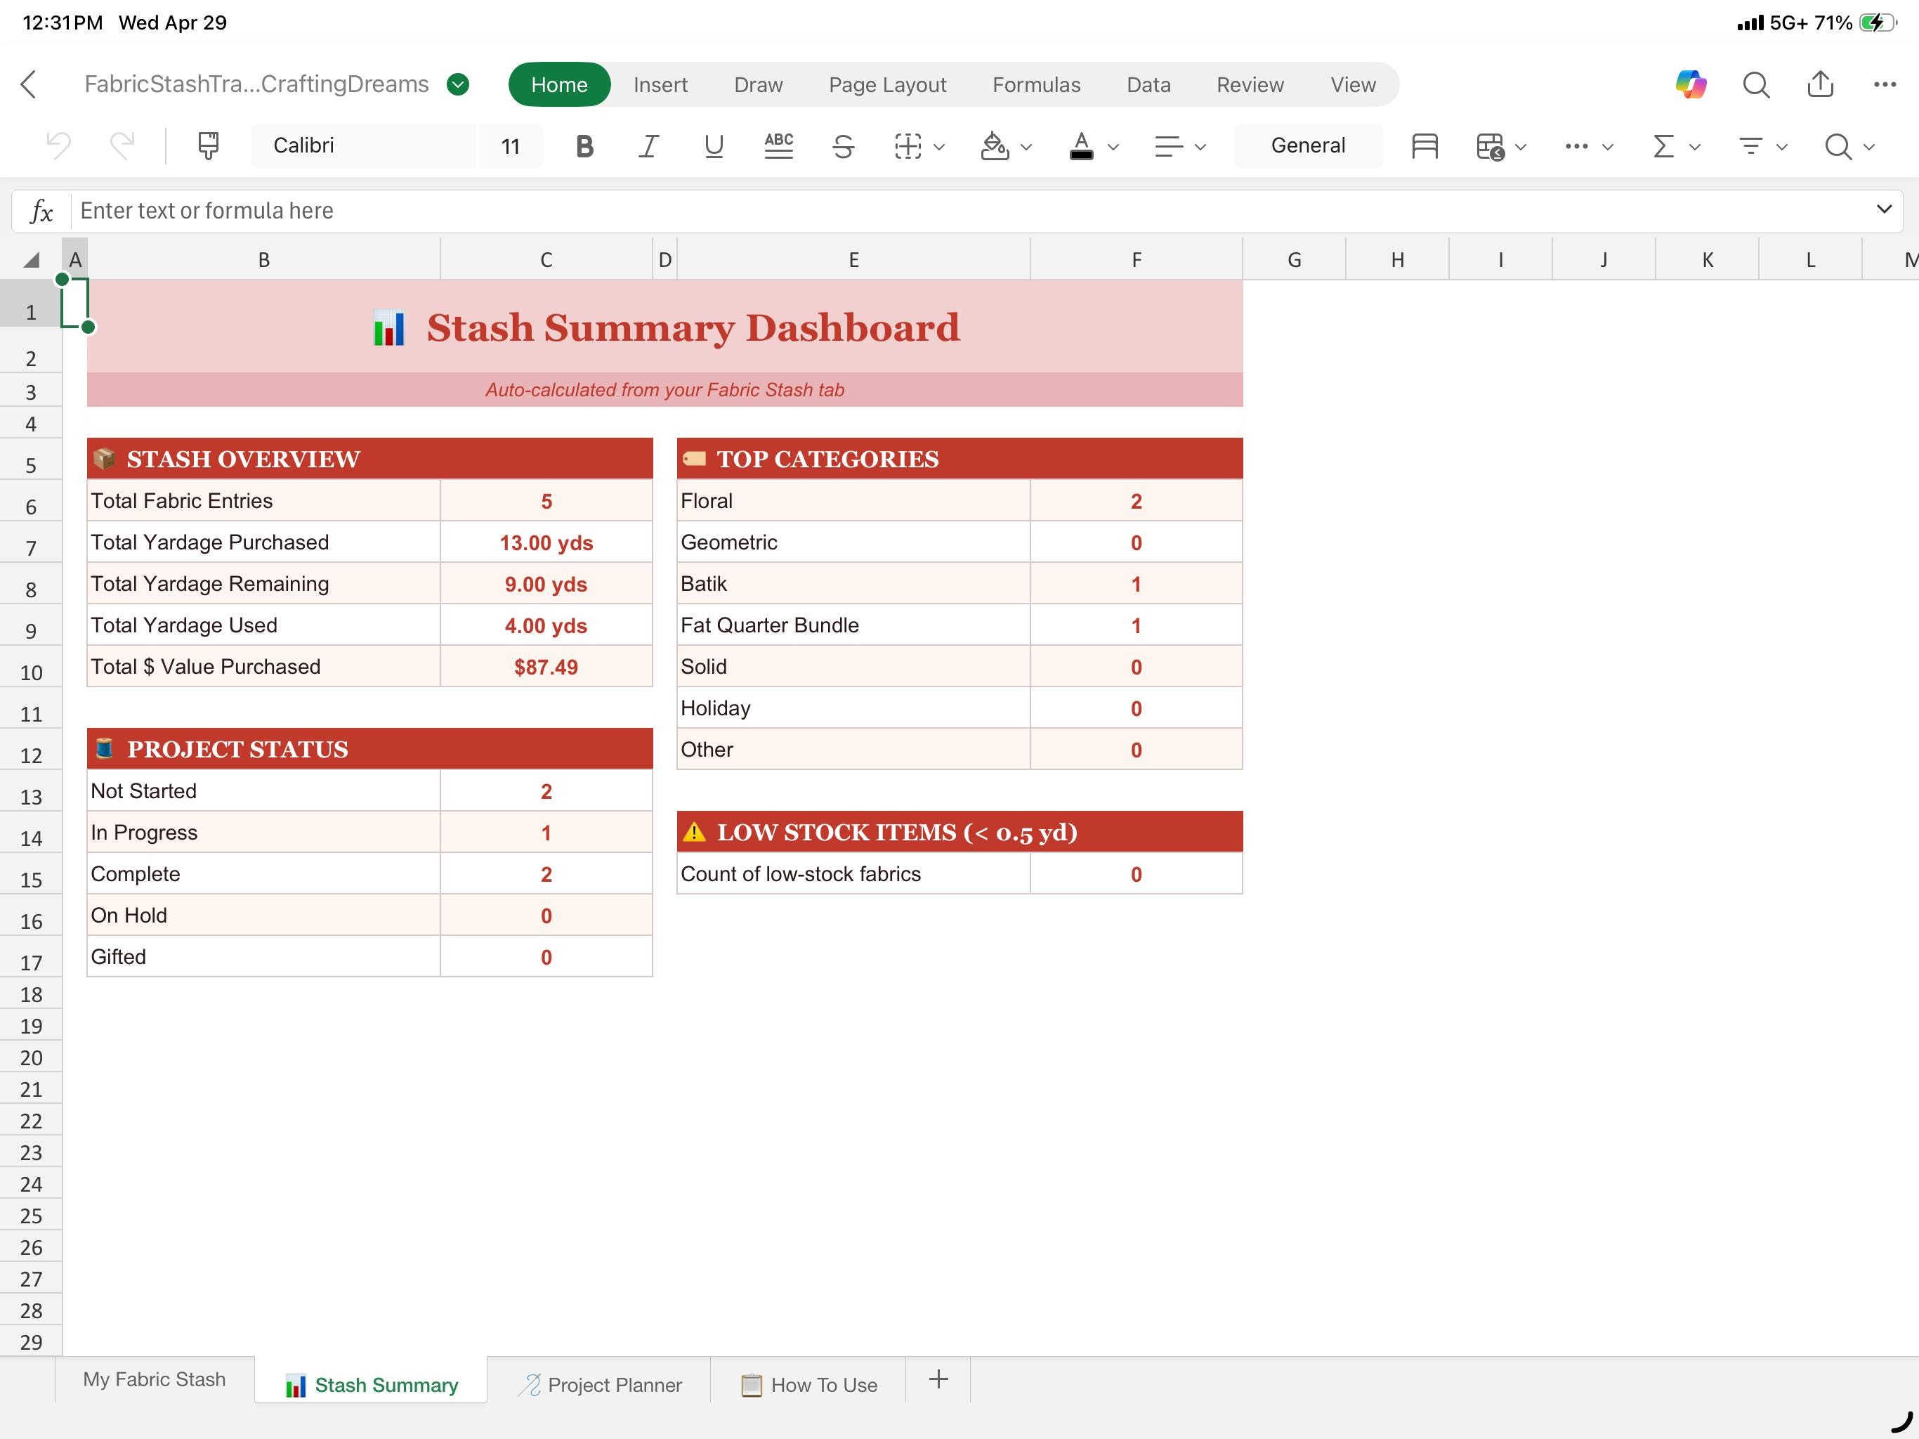Select the Format Painter icon
The height and width of the screenshot is (1439, 1919).
(x=208, y=146)
